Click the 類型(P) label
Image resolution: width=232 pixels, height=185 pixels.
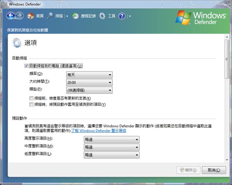point(36,89)
